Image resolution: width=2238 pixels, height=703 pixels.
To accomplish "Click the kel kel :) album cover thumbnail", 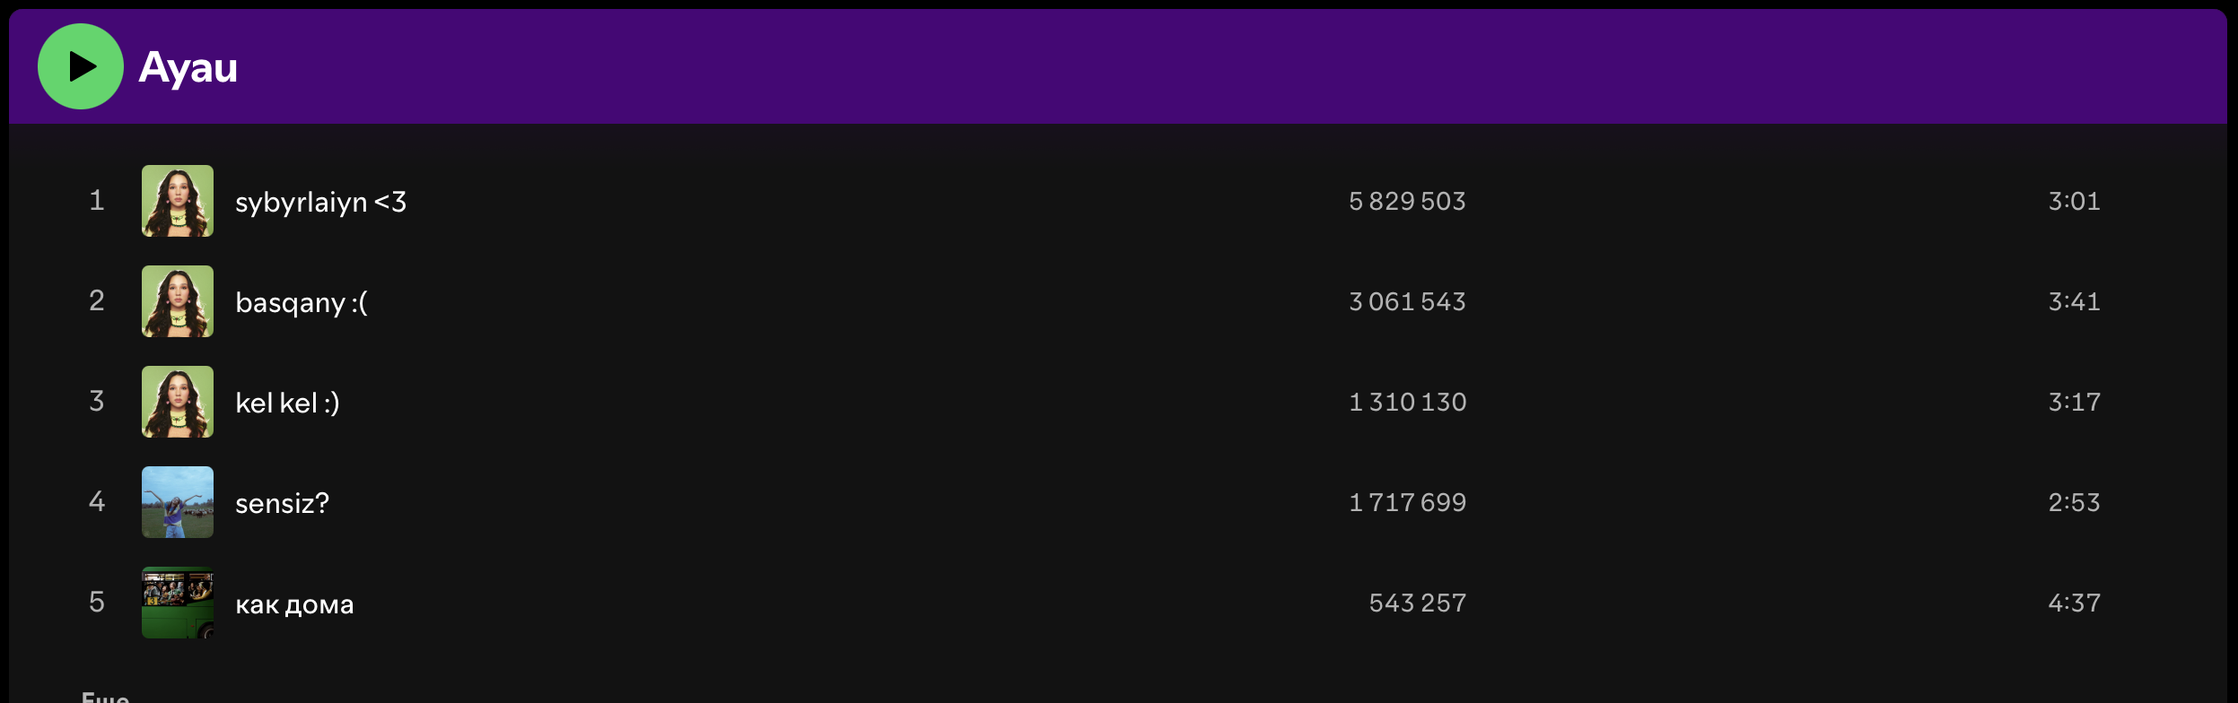I will click(178, 402).
